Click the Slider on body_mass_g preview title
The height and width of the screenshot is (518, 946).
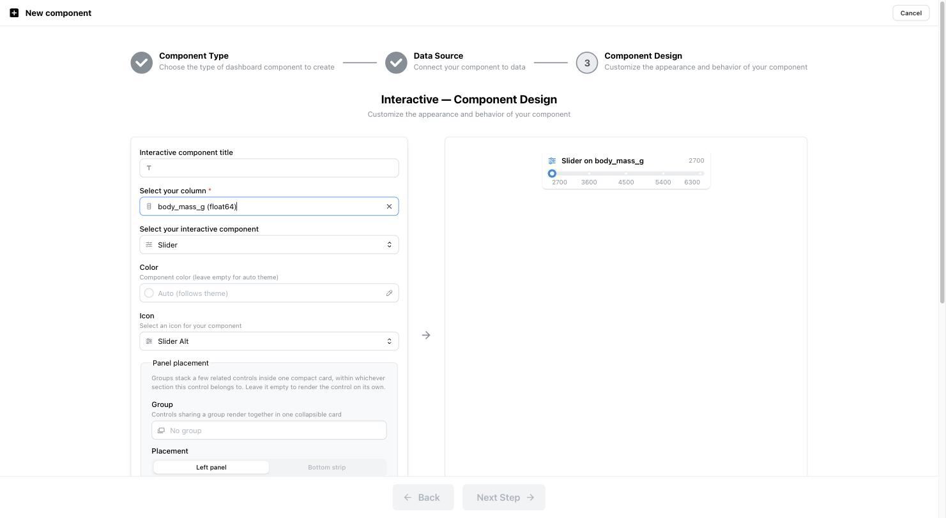click(602, 161)
